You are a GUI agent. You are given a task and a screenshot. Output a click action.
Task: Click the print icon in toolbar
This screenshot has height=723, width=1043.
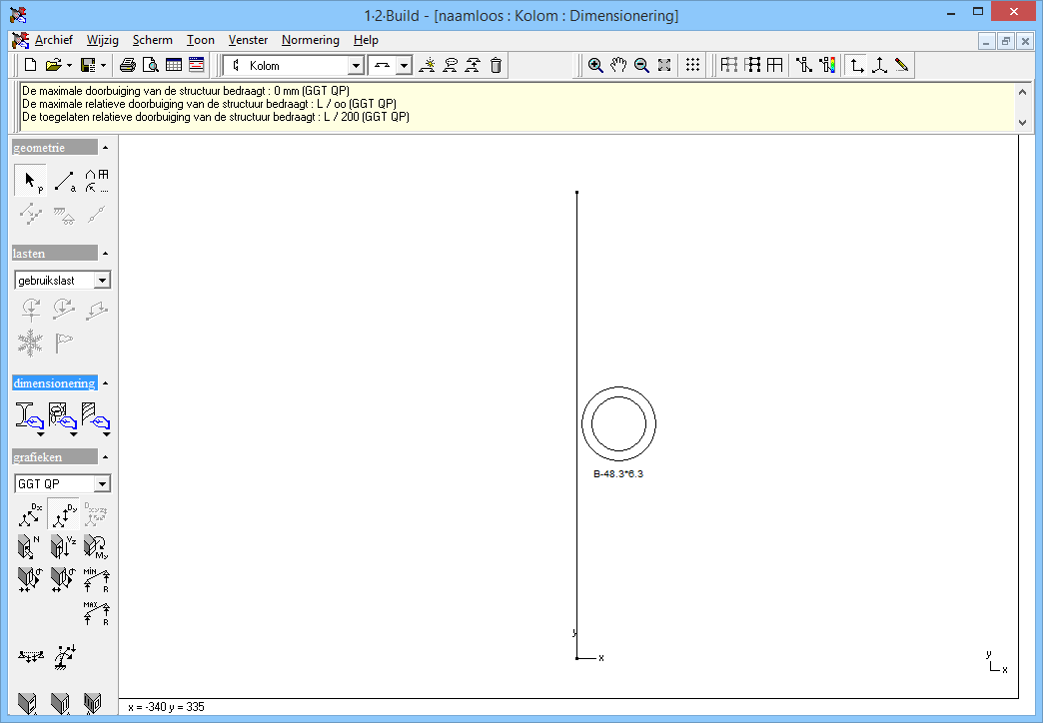click(128, 66)
